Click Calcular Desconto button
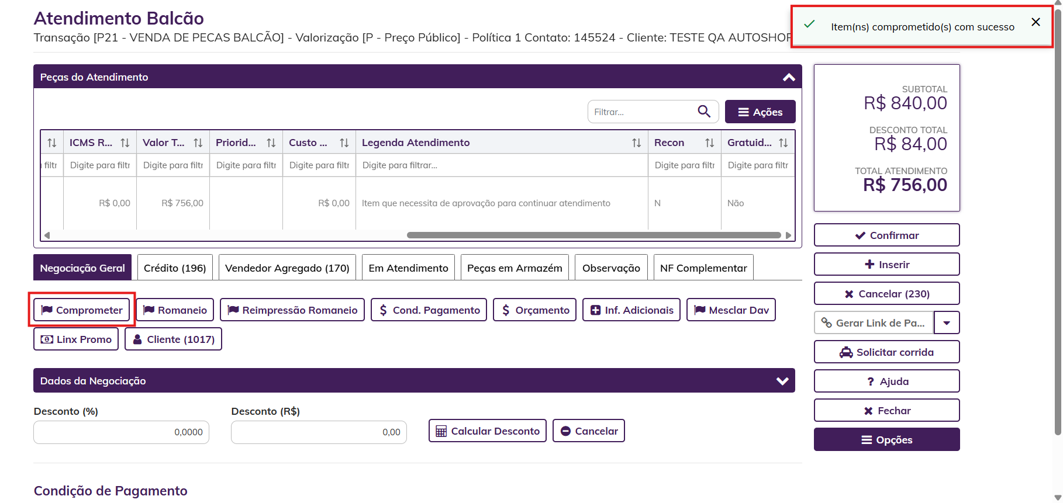This screenshot has width=1063, height=503. (x=488, y=431)
